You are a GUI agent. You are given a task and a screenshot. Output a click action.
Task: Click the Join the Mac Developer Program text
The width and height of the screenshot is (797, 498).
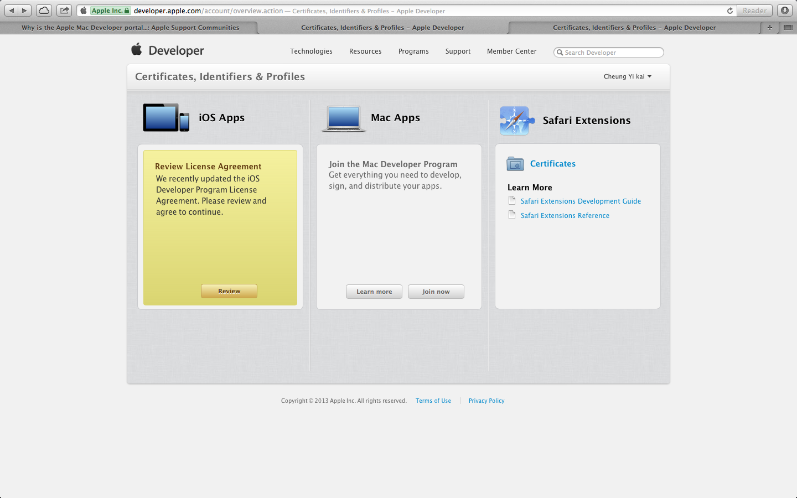[393, 164]
